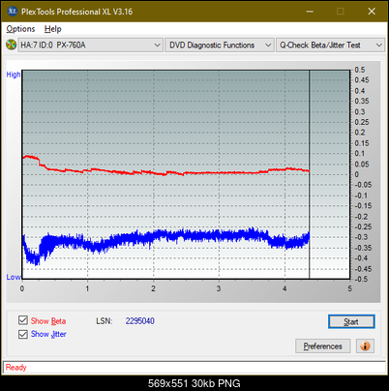The height and width of the screenshot is (391, 389).
Task: Click the 0.5 value on beta axis
Action: click(x=360, y=70)
